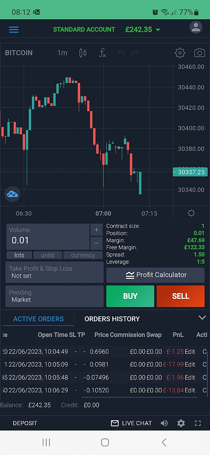210x455 pixels.
Task: Open LIVE CHAT
Action: (137, 423)
